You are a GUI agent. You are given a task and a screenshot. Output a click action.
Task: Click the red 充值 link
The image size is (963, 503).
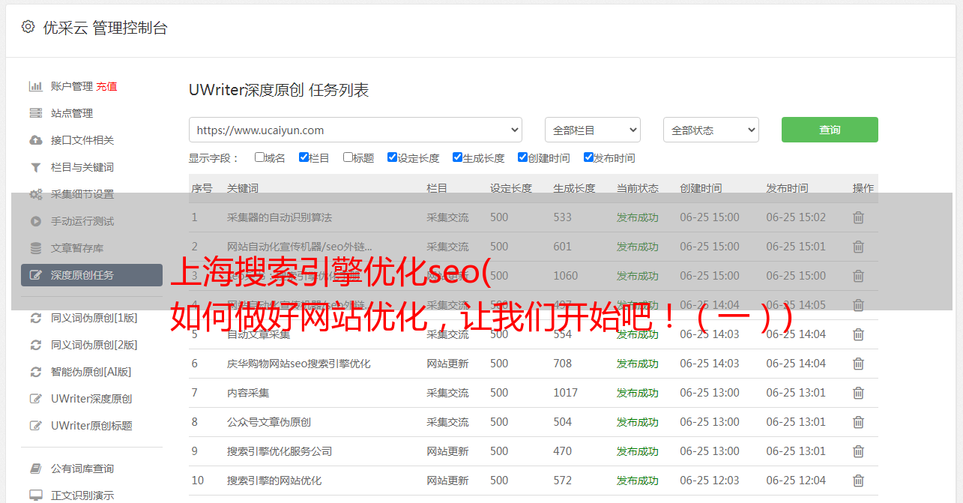point(106,86)
